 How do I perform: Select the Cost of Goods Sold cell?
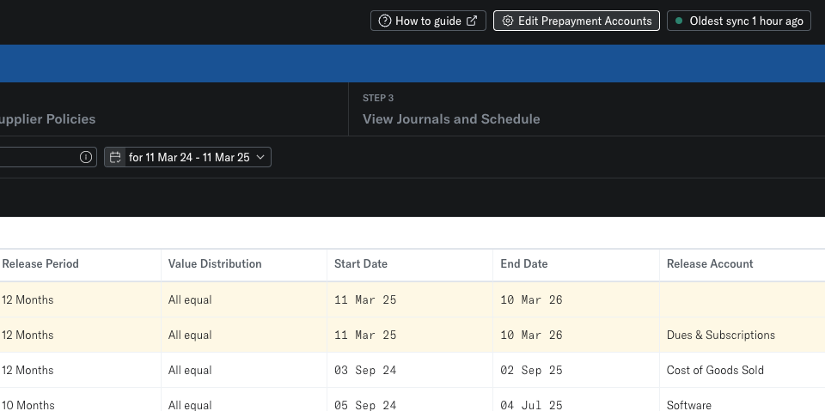click(715, 370)
